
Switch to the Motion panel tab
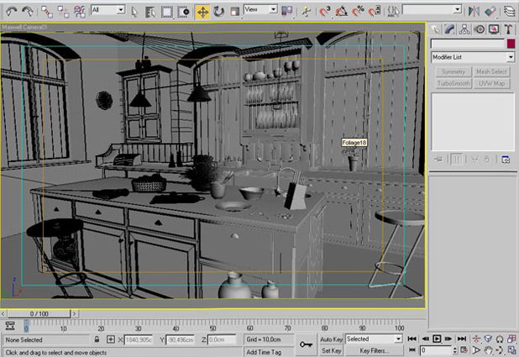pyautogui.click(x=480, y=29)
